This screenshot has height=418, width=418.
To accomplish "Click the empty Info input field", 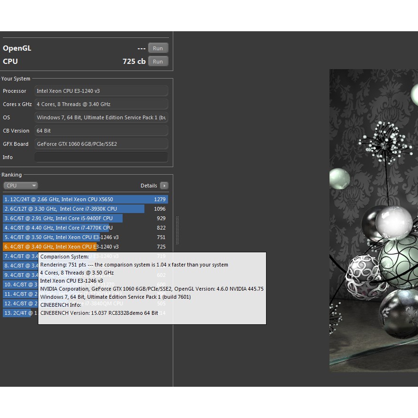I will click(101, 157).
